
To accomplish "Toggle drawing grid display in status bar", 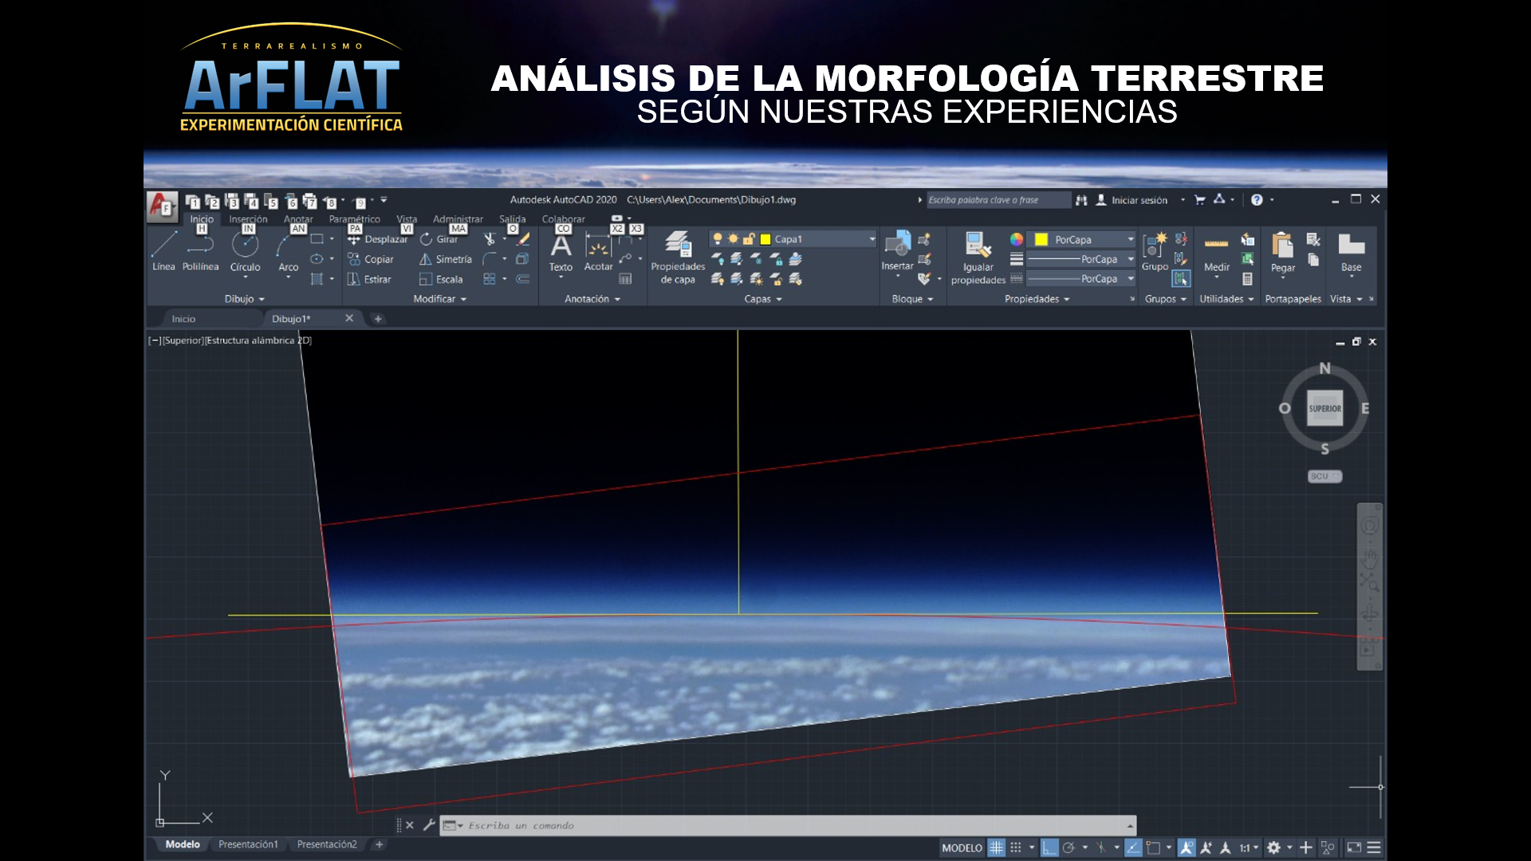I will point(996,847).
